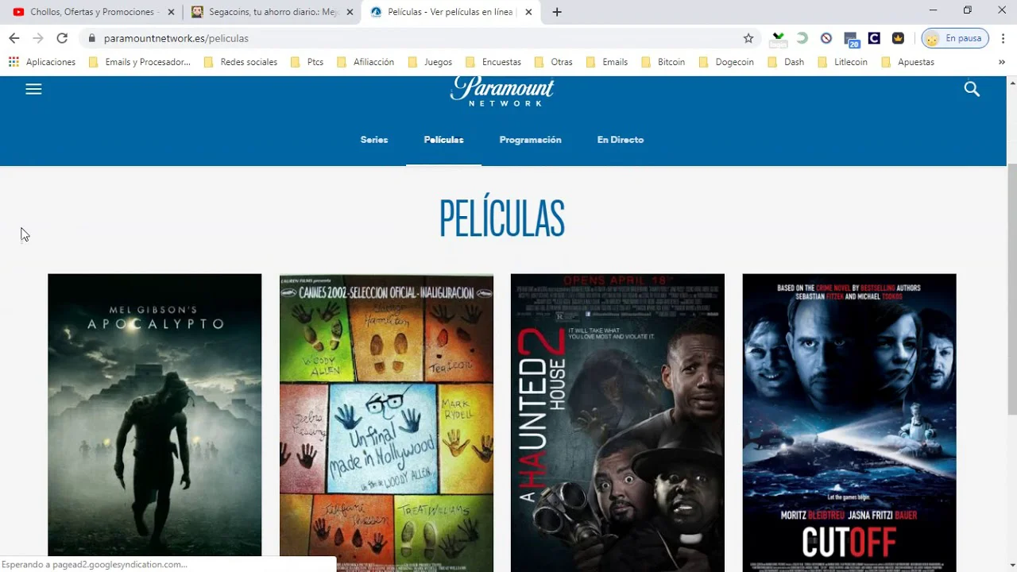1017x572 pixels.
Task: Click the Paramount Network logo
Action: 501,91
